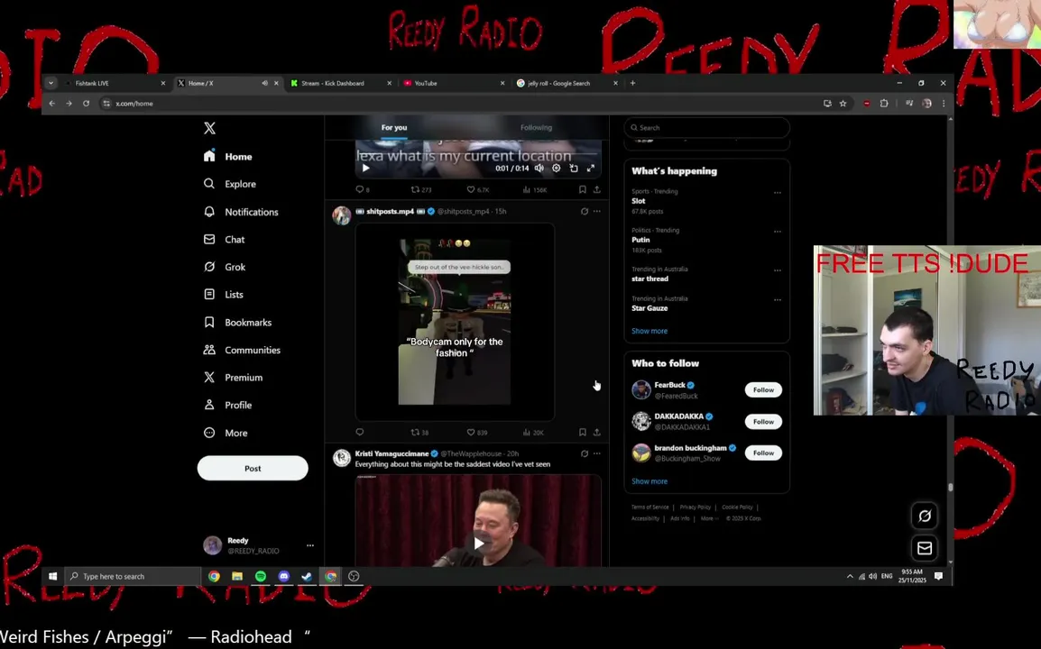Show more under Who to follow
This screenshot has width=1041, height=649.
[649, 481]
